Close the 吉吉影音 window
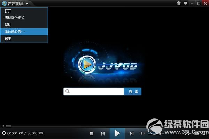The width and height of the screenshot is (209, 139). pos(206,3)
